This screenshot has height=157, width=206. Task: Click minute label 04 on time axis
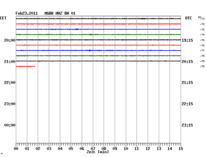tap(60, 149)
